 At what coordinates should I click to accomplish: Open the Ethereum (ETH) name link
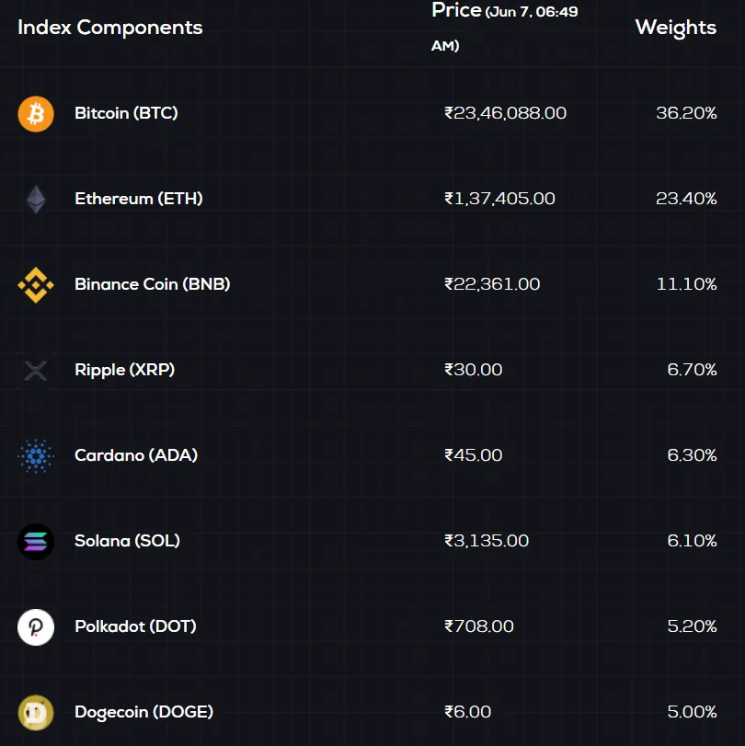(x=139, y=199)
